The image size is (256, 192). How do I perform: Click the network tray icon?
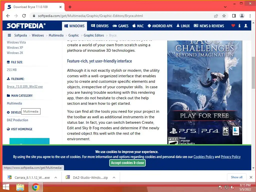pos(226,187)
